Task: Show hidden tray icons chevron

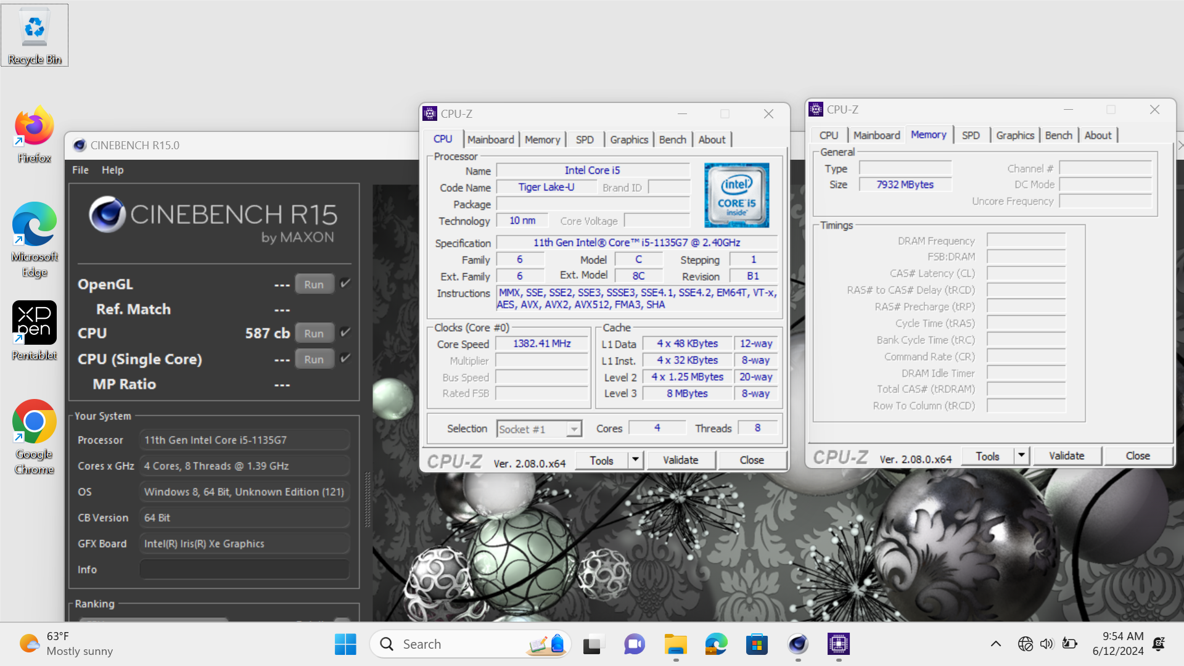Action: [x=995, y=644]
